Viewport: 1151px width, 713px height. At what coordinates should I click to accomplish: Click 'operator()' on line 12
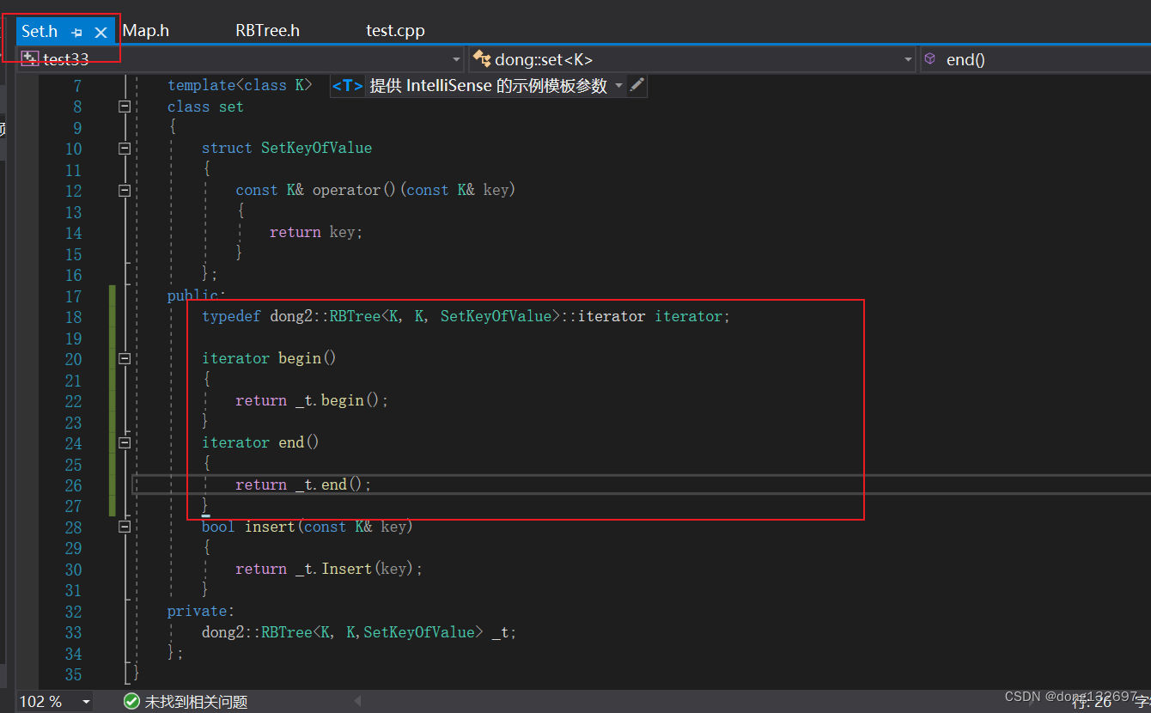pos(355,190)
